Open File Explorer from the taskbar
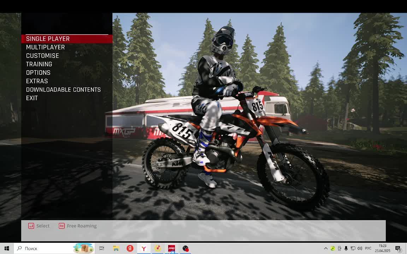 (116, 248)
